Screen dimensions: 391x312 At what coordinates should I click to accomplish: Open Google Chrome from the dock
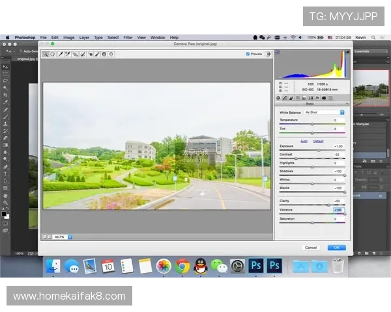[182, 265]
